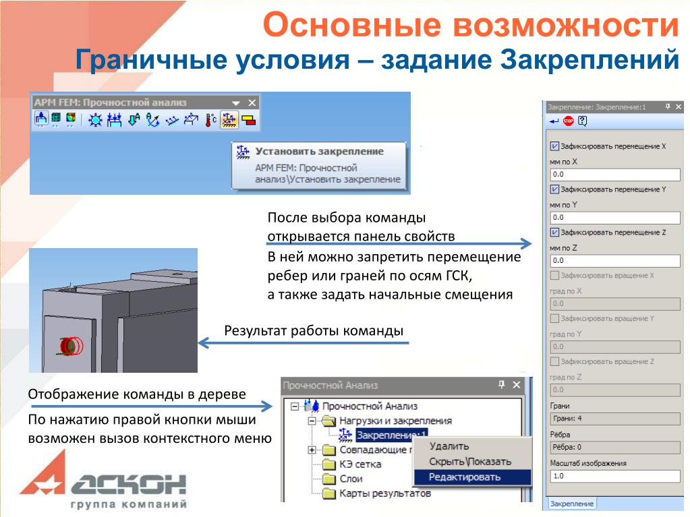Click the red STOP icon
Viewport: 690px width, 517px height.
pyautogui.click(x=569, y=121)
